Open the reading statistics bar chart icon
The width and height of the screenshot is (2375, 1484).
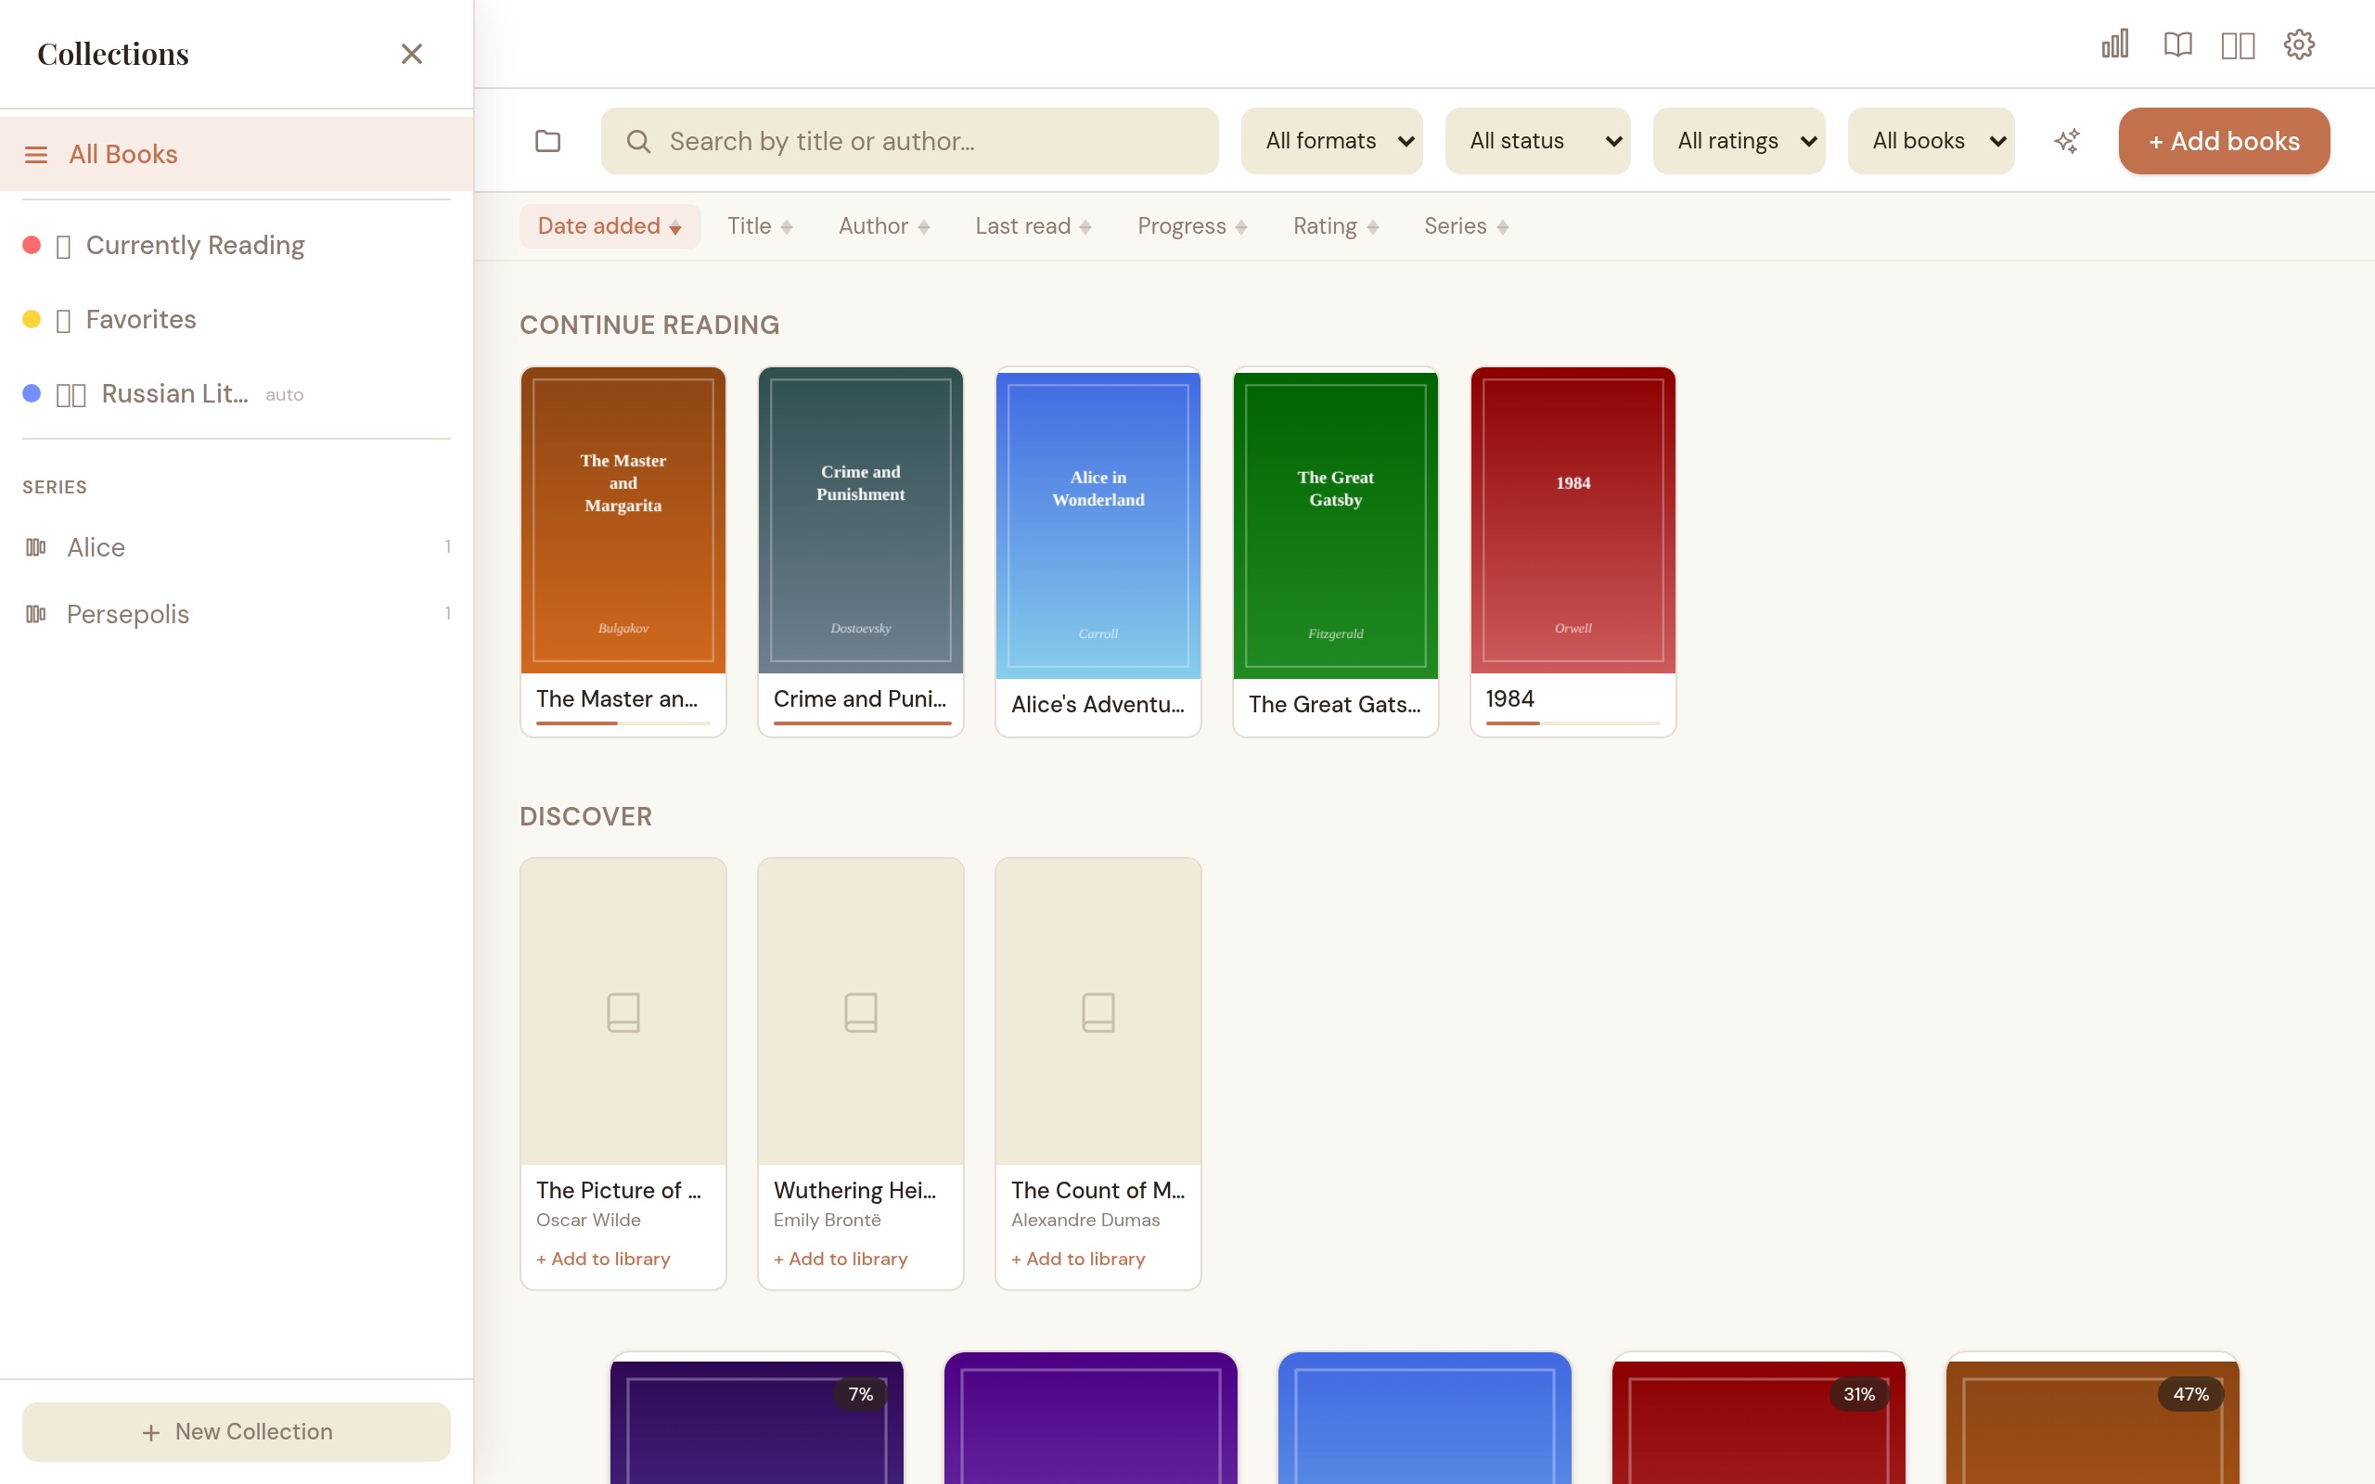tap(2113, 44)
